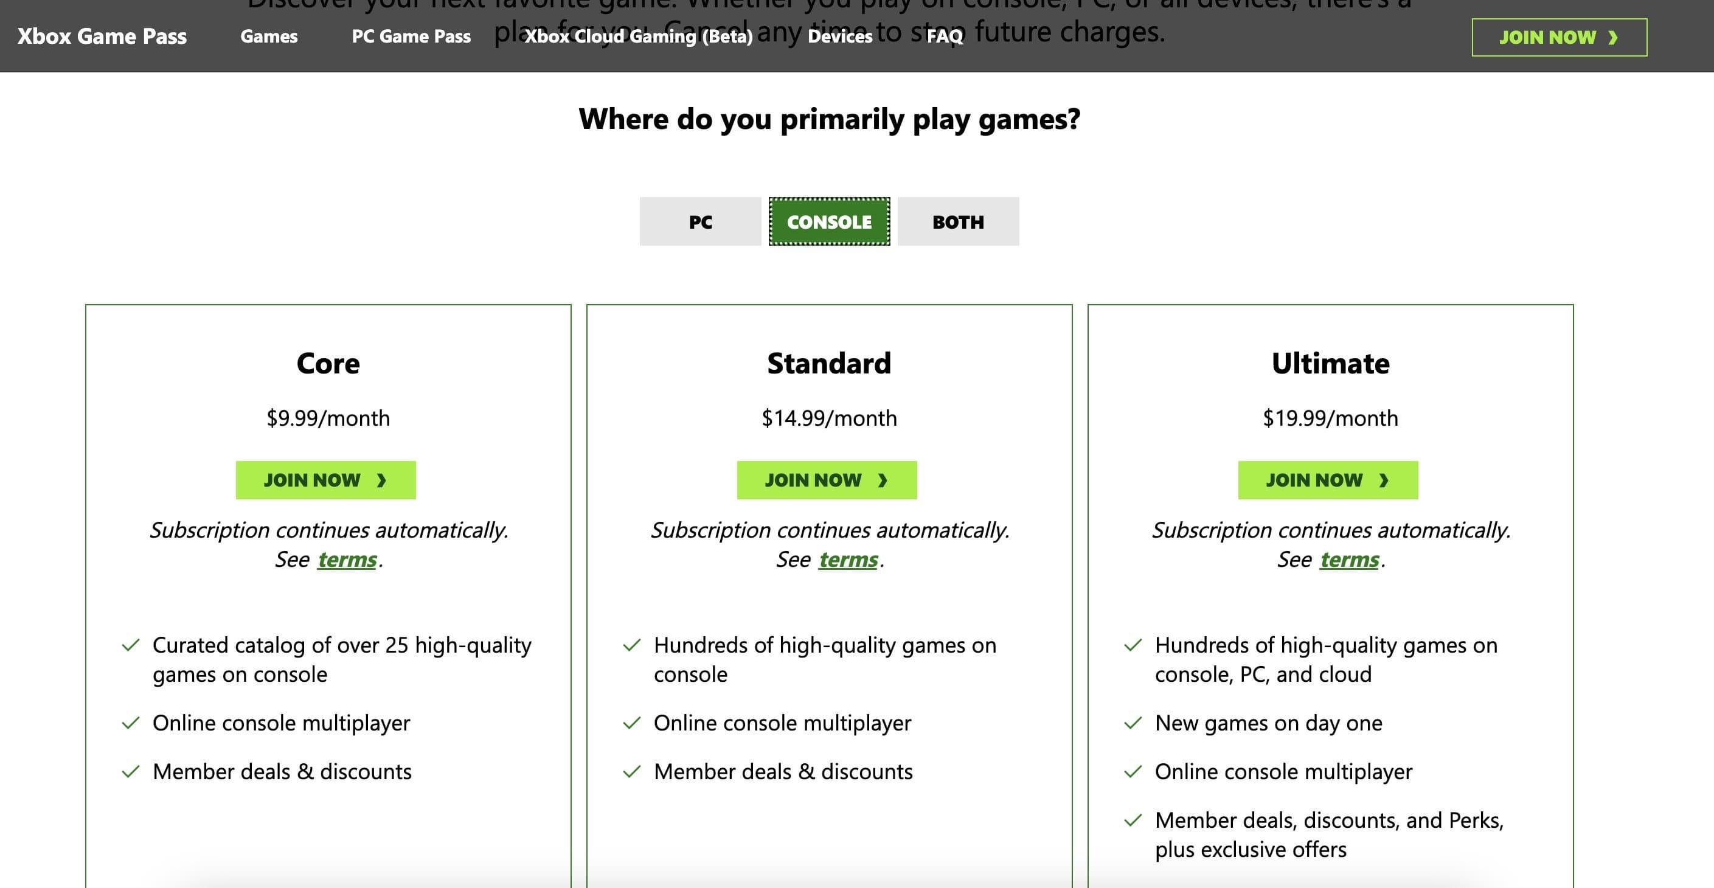Viewport: 1714px width, 888px height.
Task: Click the Xbox Game Pass header logo text
Action: pyautogui.click(x=102, y=36)
